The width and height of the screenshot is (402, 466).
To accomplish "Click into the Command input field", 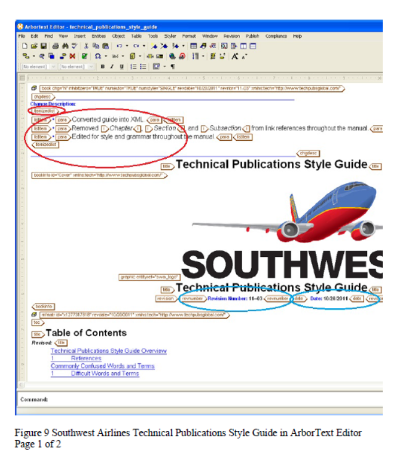I will 214,400.
